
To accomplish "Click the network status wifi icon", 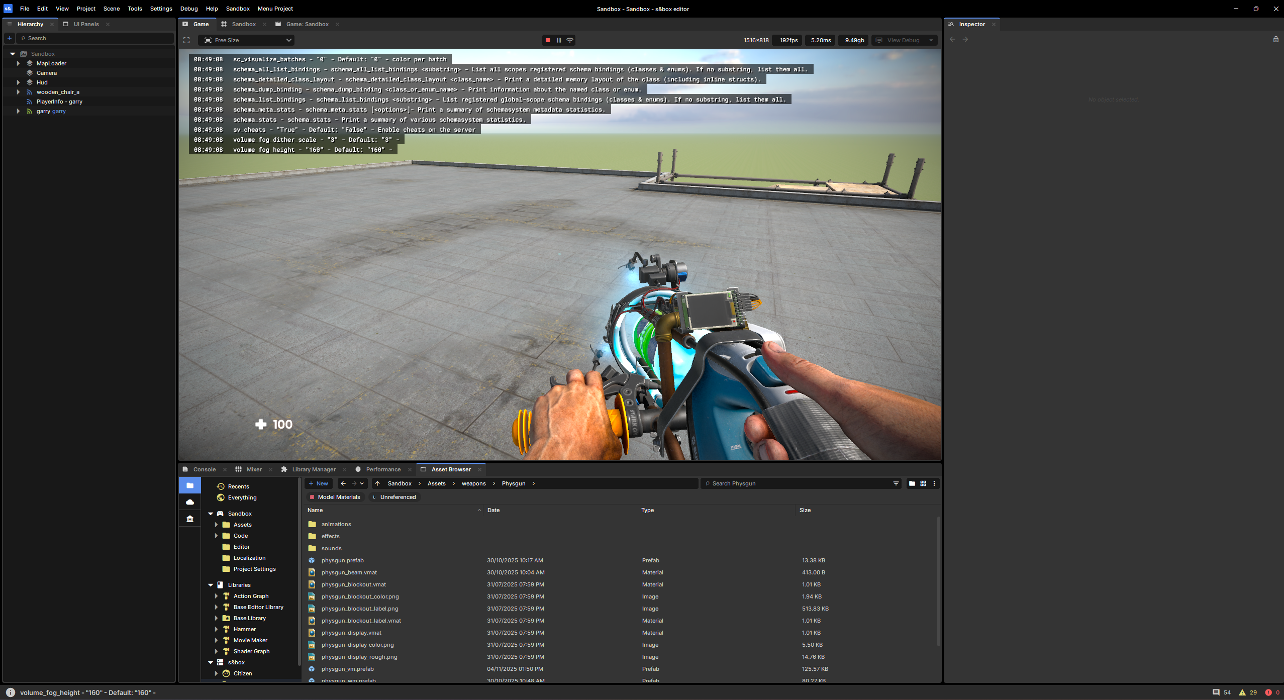I will 570,40.
